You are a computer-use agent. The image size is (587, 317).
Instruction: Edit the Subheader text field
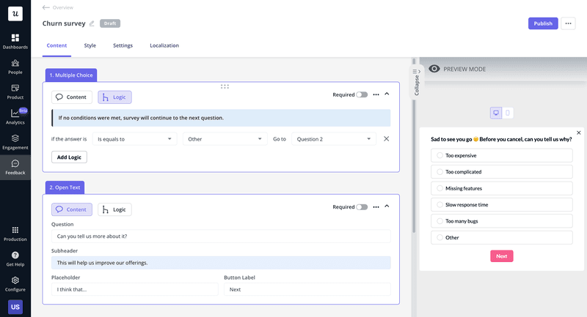coord(221,263)
